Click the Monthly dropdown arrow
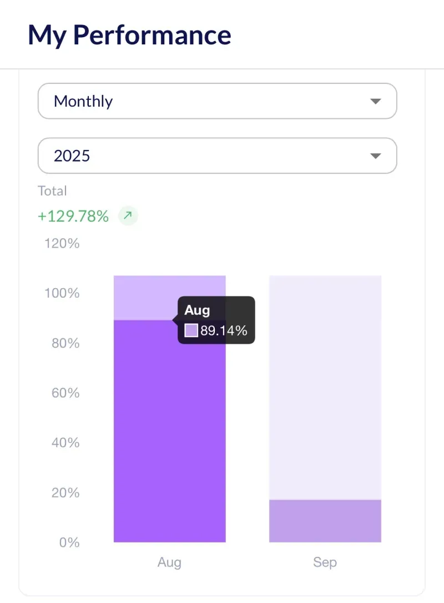The width and height of the screenshot is (444, 603). point(376,101)
